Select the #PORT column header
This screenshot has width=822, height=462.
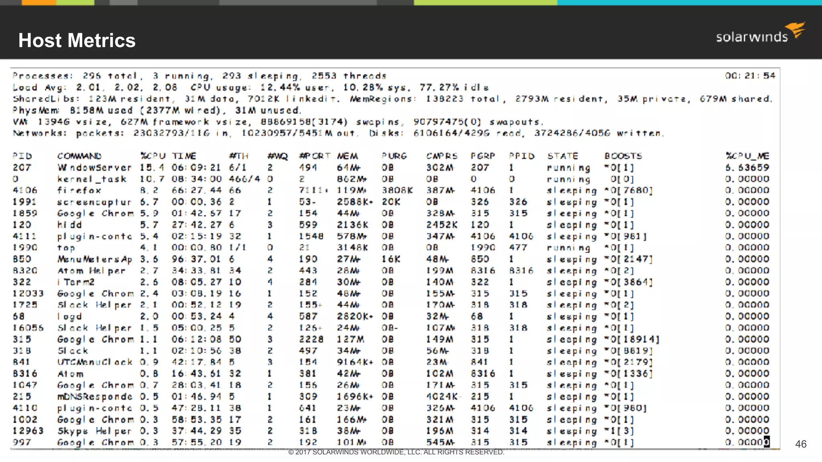[x=315, y=156]
